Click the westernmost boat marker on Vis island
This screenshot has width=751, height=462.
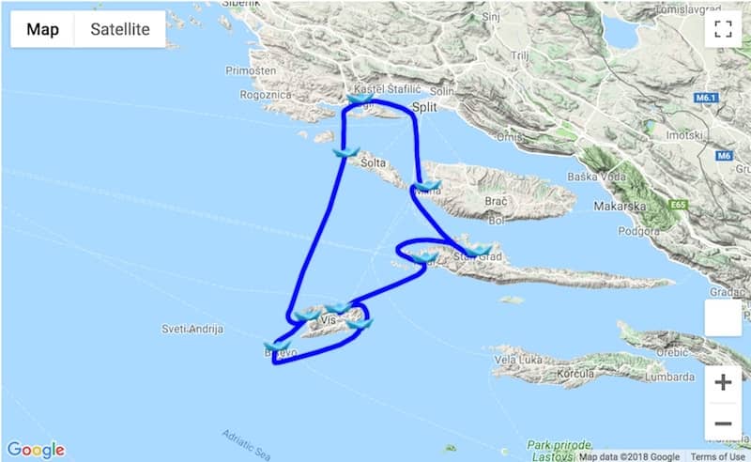(x=307, y=316)
